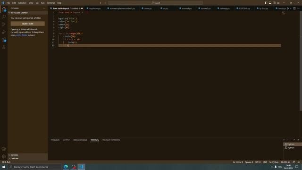Click the feedback icon in status bar
302x170 pixels.
[x=294, y=162]
